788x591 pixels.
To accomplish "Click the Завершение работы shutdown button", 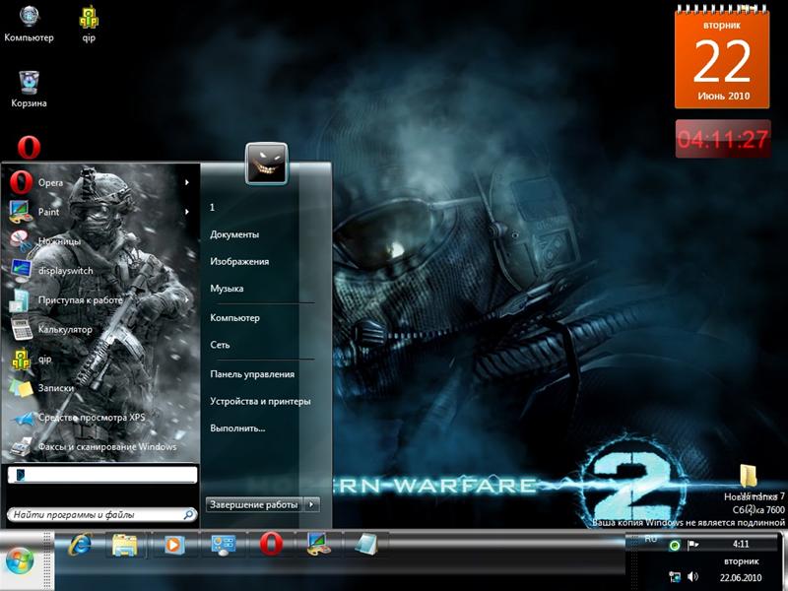I will coord(254,504).
